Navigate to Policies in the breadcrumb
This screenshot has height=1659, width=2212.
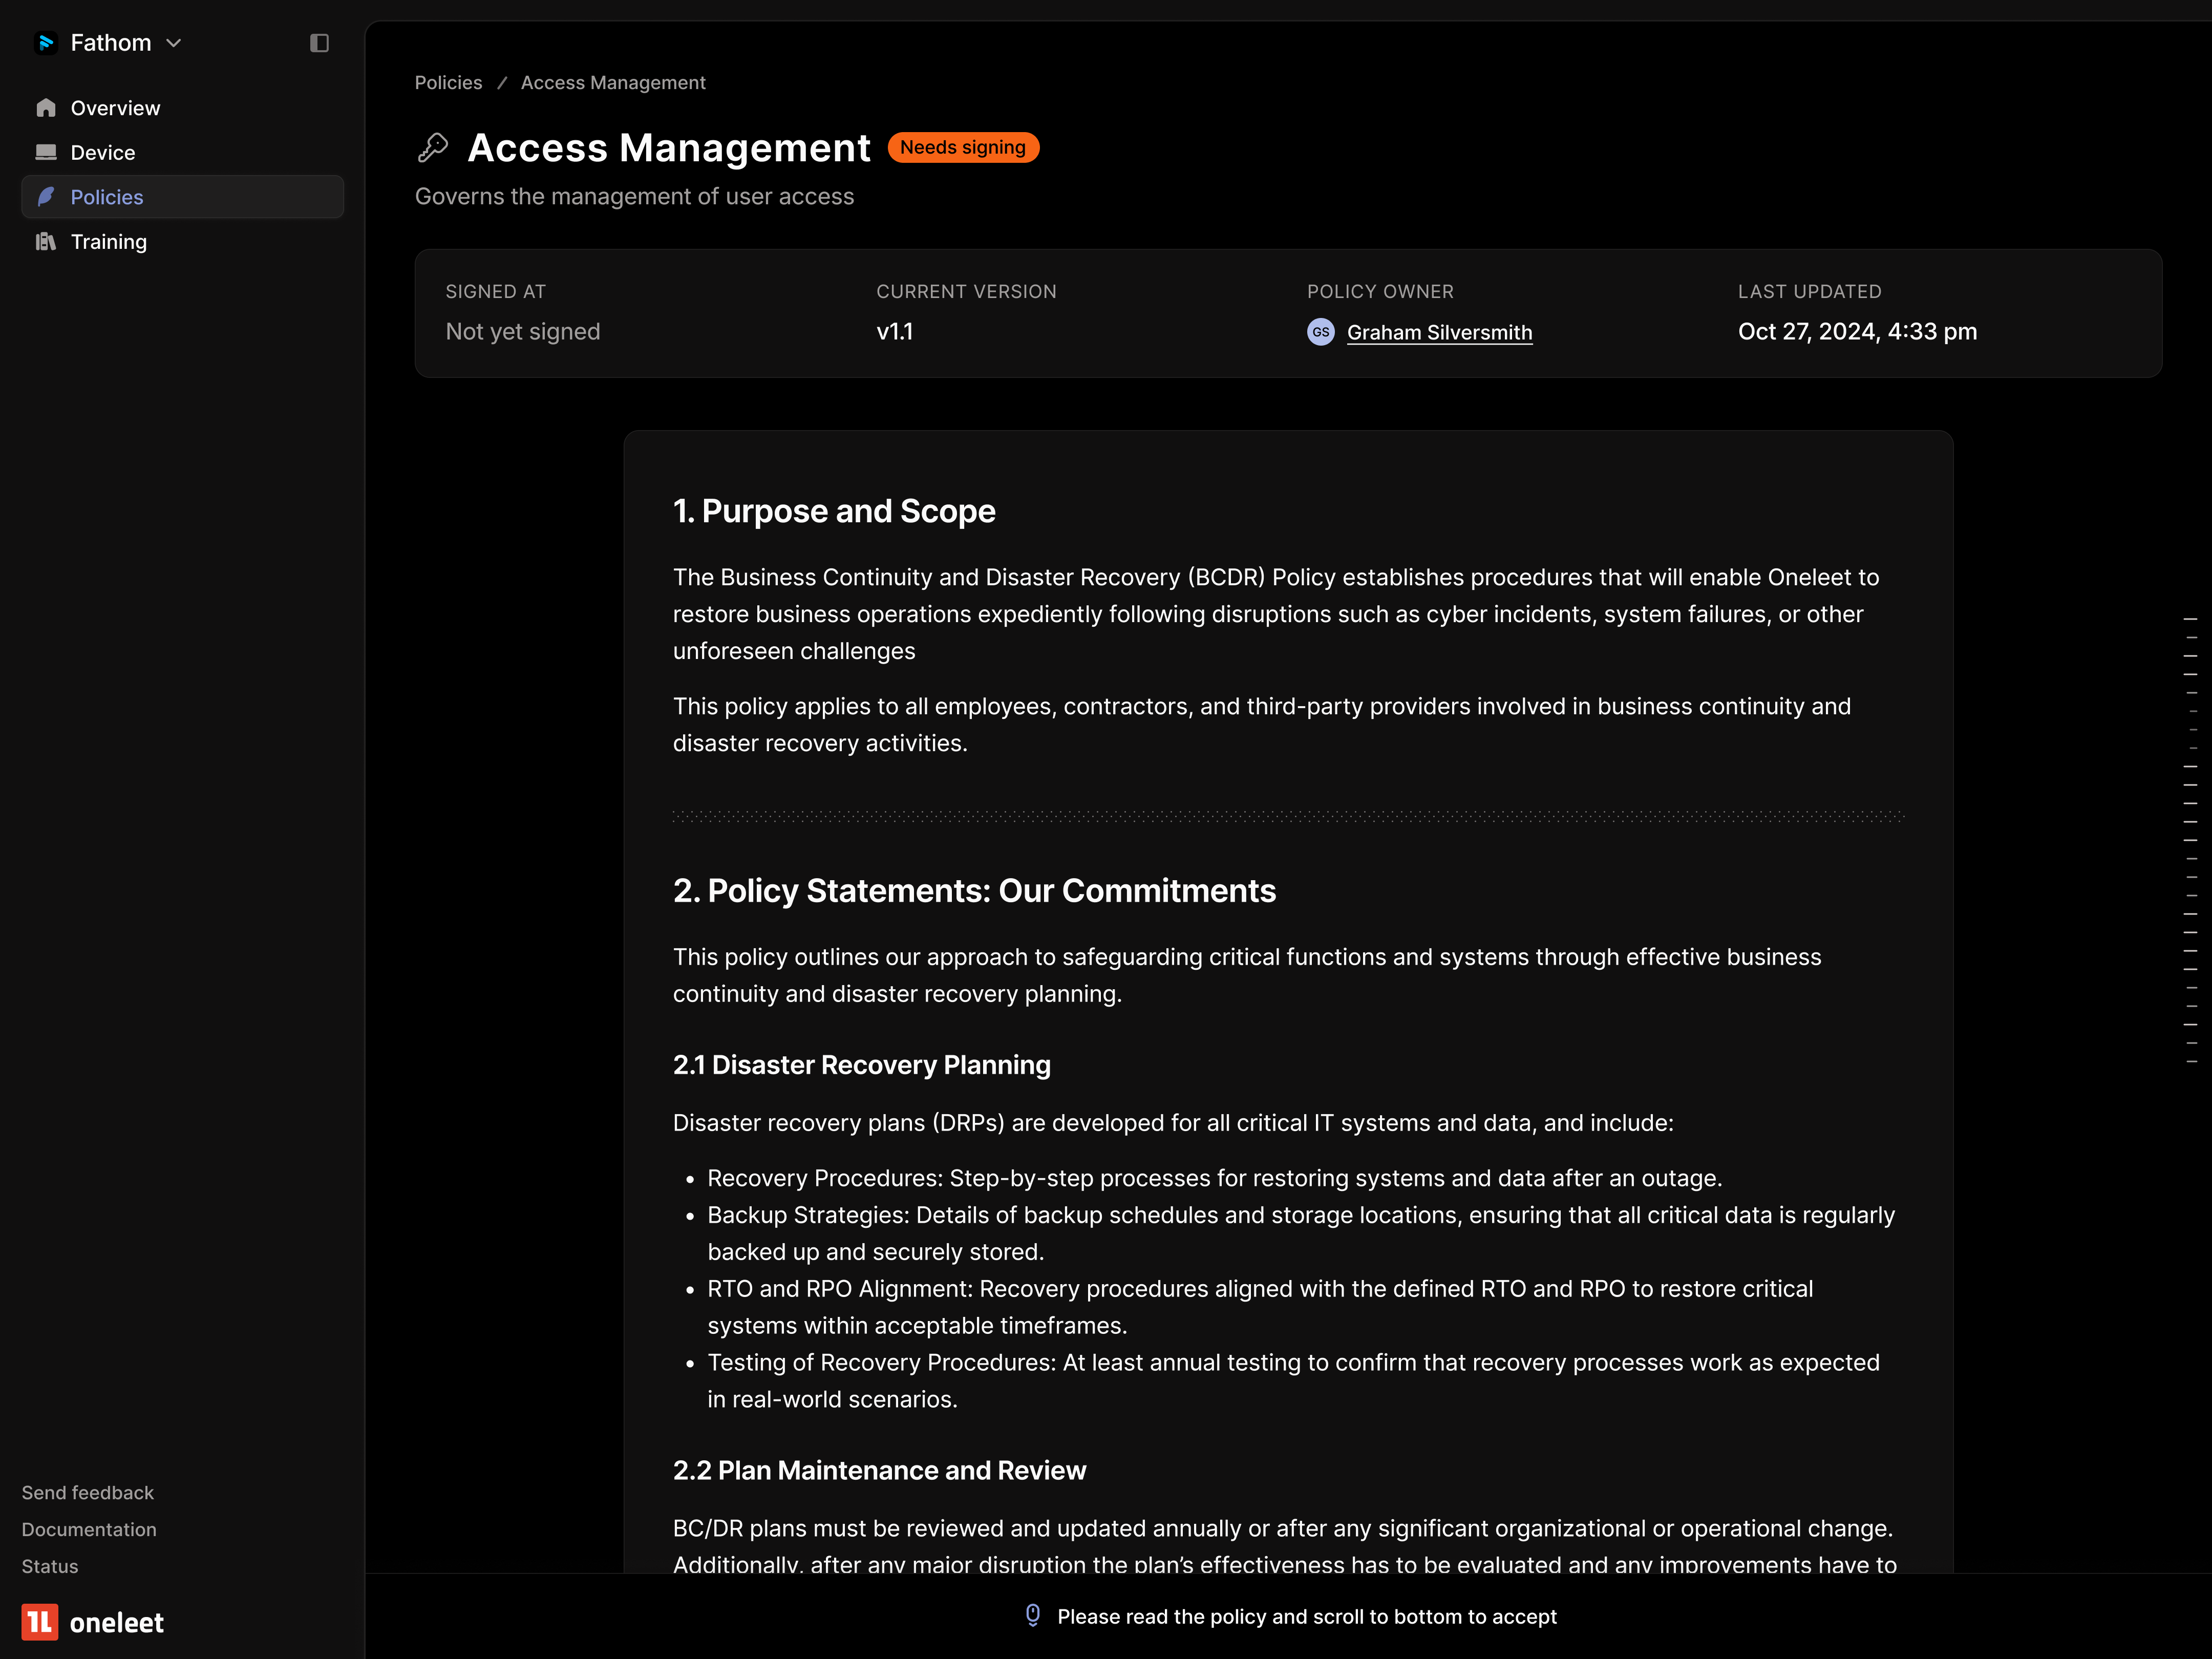(x=447, y=82)
